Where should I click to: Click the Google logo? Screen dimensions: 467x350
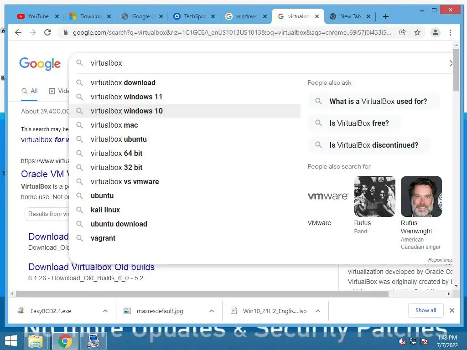pos(40,64)
